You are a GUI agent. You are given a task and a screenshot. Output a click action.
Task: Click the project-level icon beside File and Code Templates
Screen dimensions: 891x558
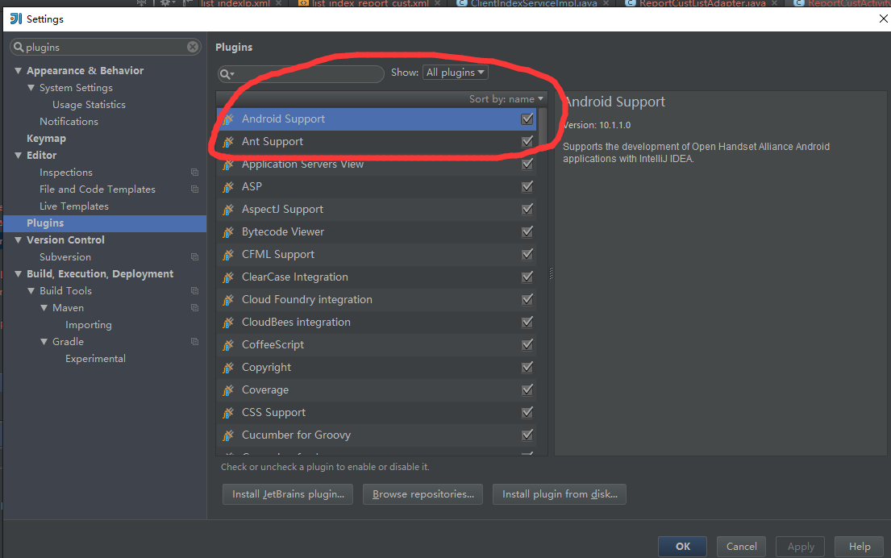coord(195,189)
